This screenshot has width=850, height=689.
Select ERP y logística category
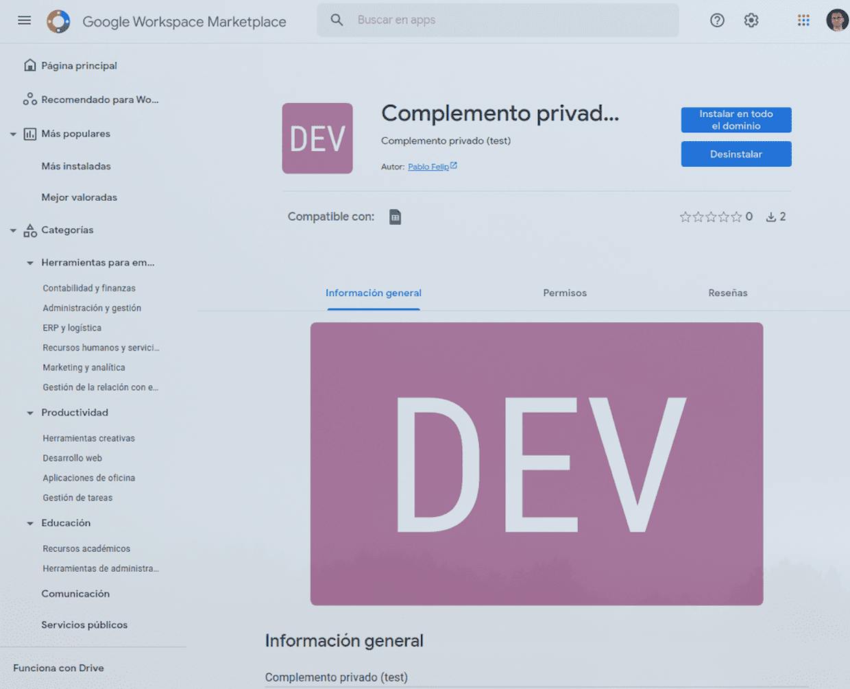click(72, 328)
